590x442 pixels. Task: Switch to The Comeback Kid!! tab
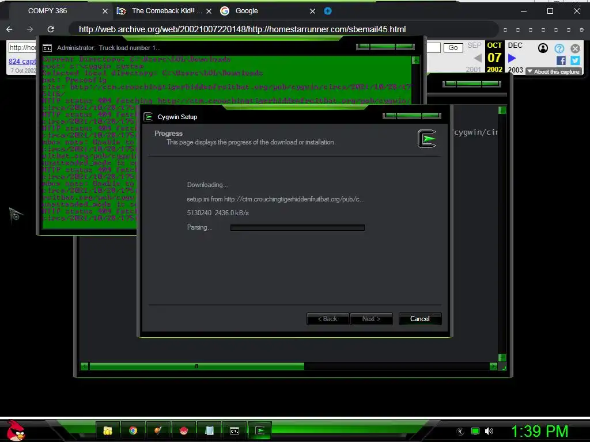[x=164, y=11]
